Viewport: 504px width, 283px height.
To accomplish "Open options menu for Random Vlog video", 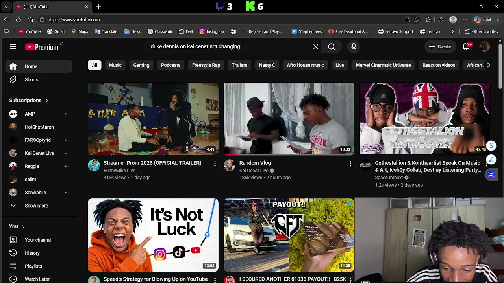I will point(350,164).
